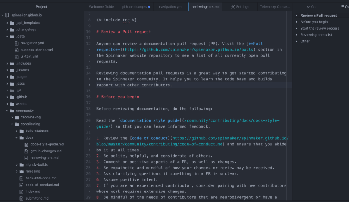
Task: Click the back-end-code.md file icon
Action: [x=21, y=178]
